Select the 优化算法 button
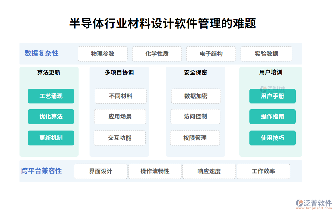 click(51, 117)
